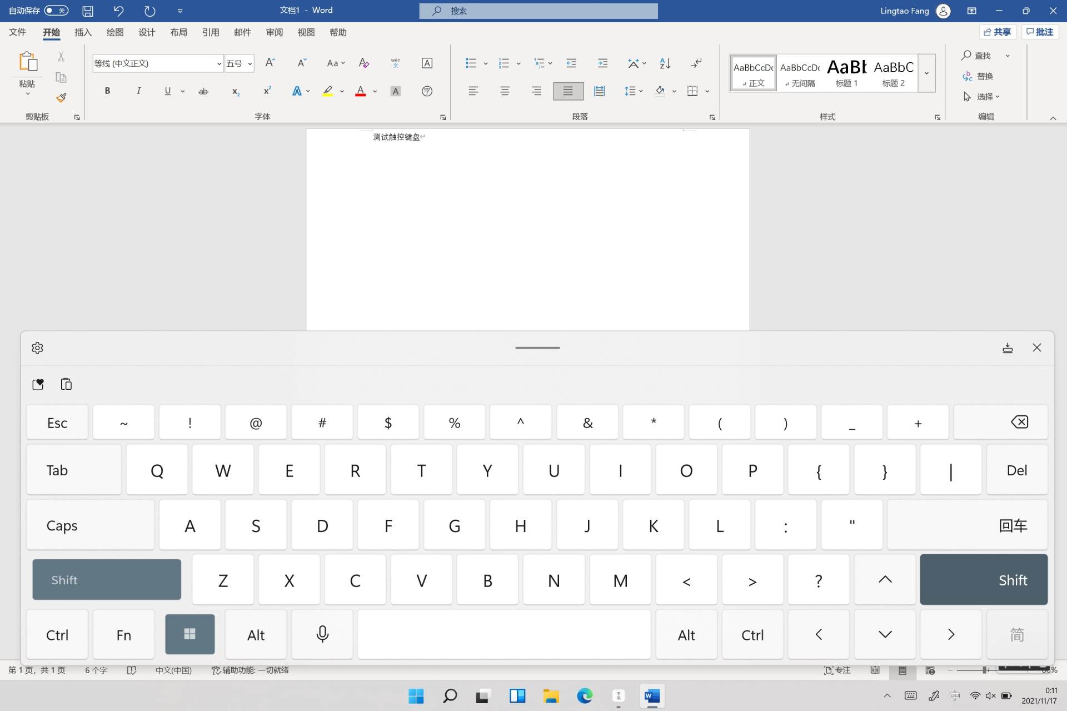Click 共享 share button
The width and height of the screenshot is (1067, 711).
tap(998, 32)
